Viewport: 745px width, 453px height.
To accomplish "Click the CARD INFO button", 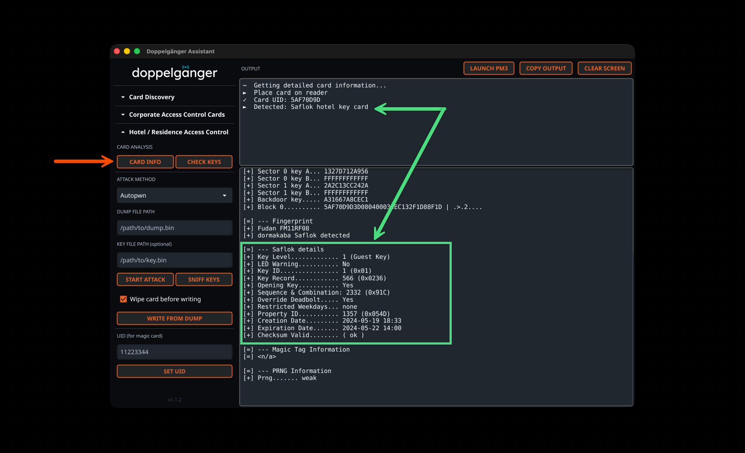I will pyautogui.click(x=145, y=162).
